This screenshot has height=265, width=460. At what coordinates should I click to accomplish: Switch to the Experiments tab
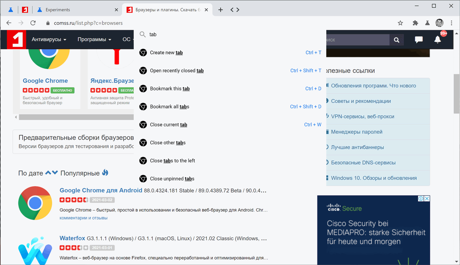click(x=77, y=10)
